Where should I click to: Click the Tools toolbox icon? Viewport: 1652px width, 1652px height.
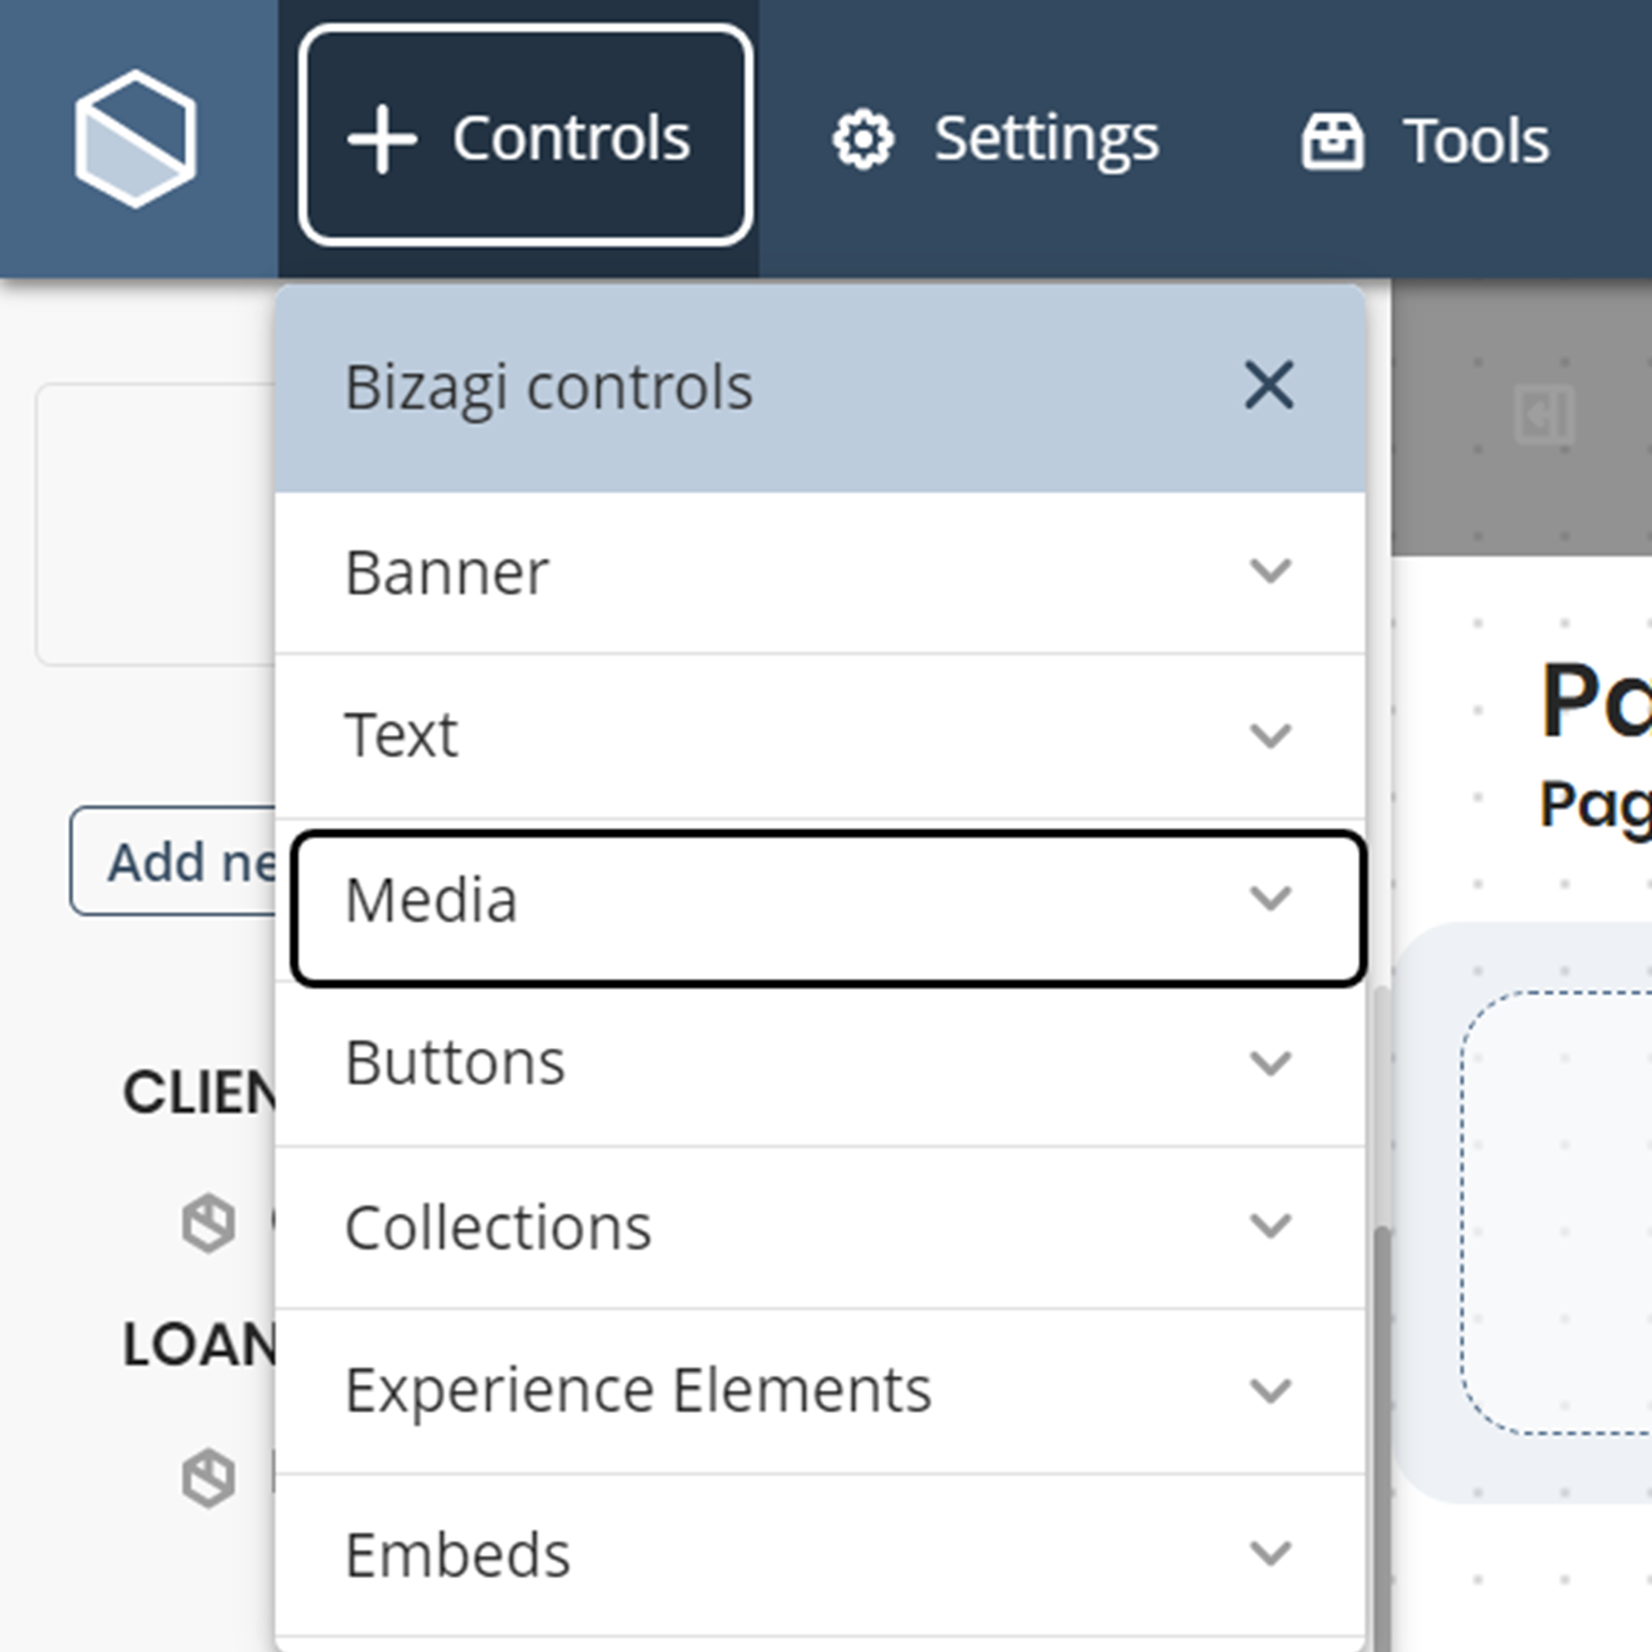tap(1332, 141)
